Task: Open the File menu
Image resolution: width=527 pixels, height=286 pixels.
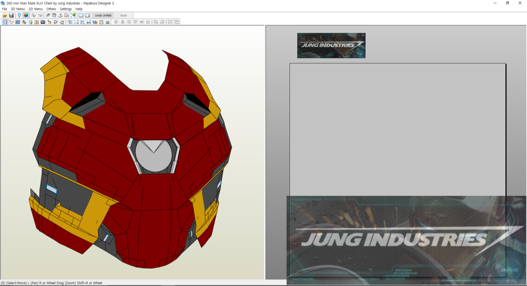Action: [x=4, y=9]
